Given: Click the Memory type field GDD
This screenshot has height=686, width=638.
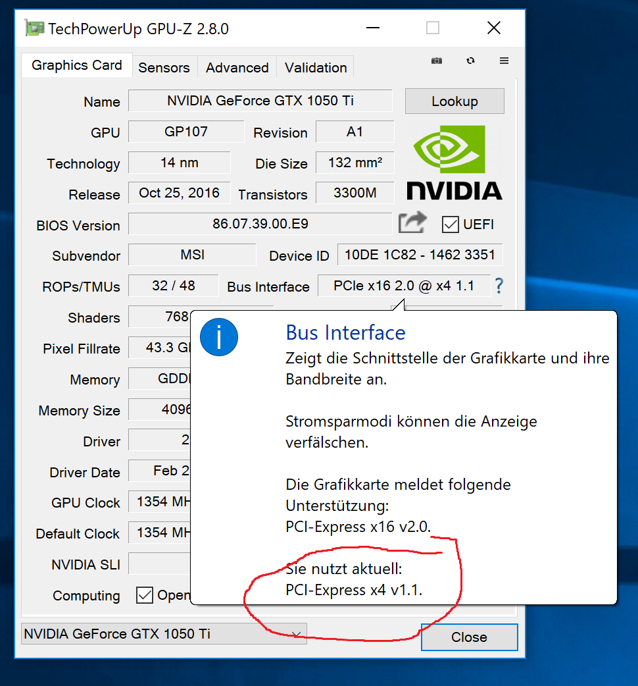Looking at the screenshot, I should point(160,379).
